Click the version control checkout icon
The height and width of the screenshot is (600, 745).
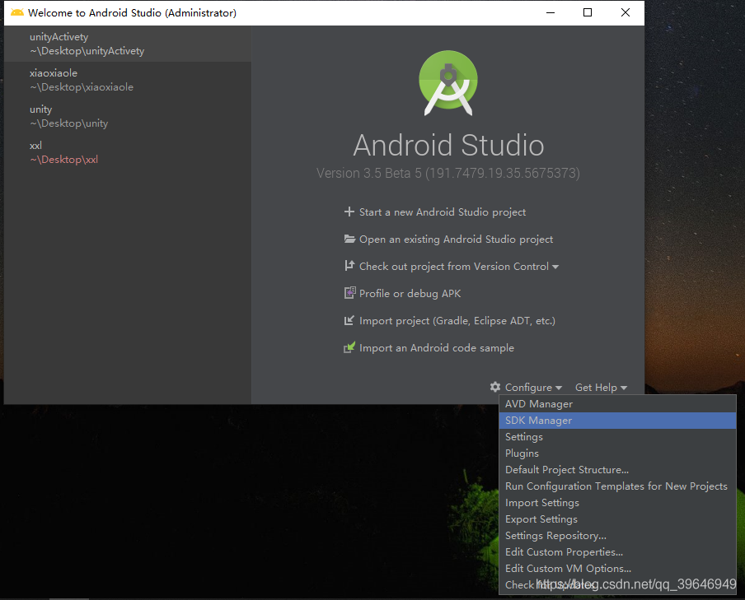tap(349, 266)
